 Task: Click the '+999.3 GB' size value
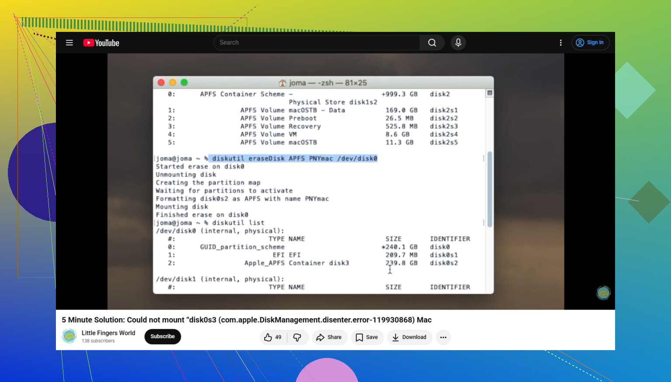point(399,94)
